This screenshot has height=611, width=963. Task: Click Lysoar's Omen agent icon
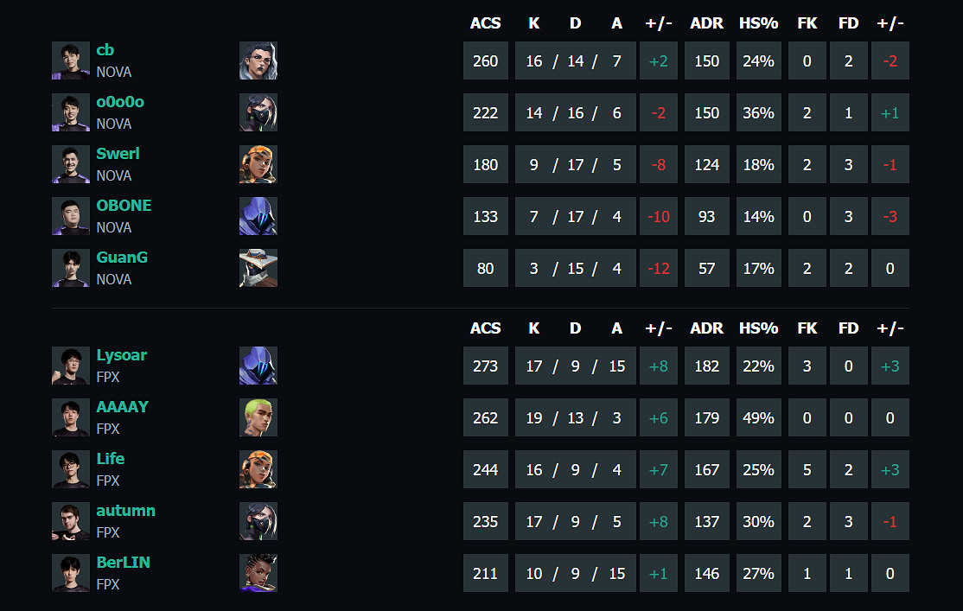click(x=258, y=366)
